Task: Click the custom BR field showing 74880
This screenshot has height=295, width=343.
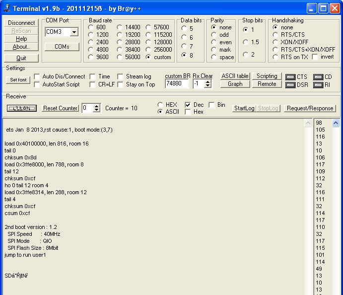Action: click(177, 83)
